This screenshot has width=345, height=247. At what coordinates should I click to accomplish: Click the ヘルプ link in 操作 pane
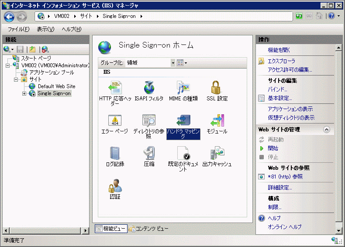pyautogui.click(x=274, y=218)
